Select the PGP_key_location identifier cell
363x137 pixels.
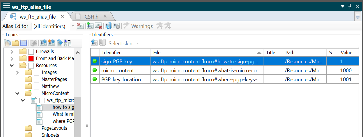[125, 80]
